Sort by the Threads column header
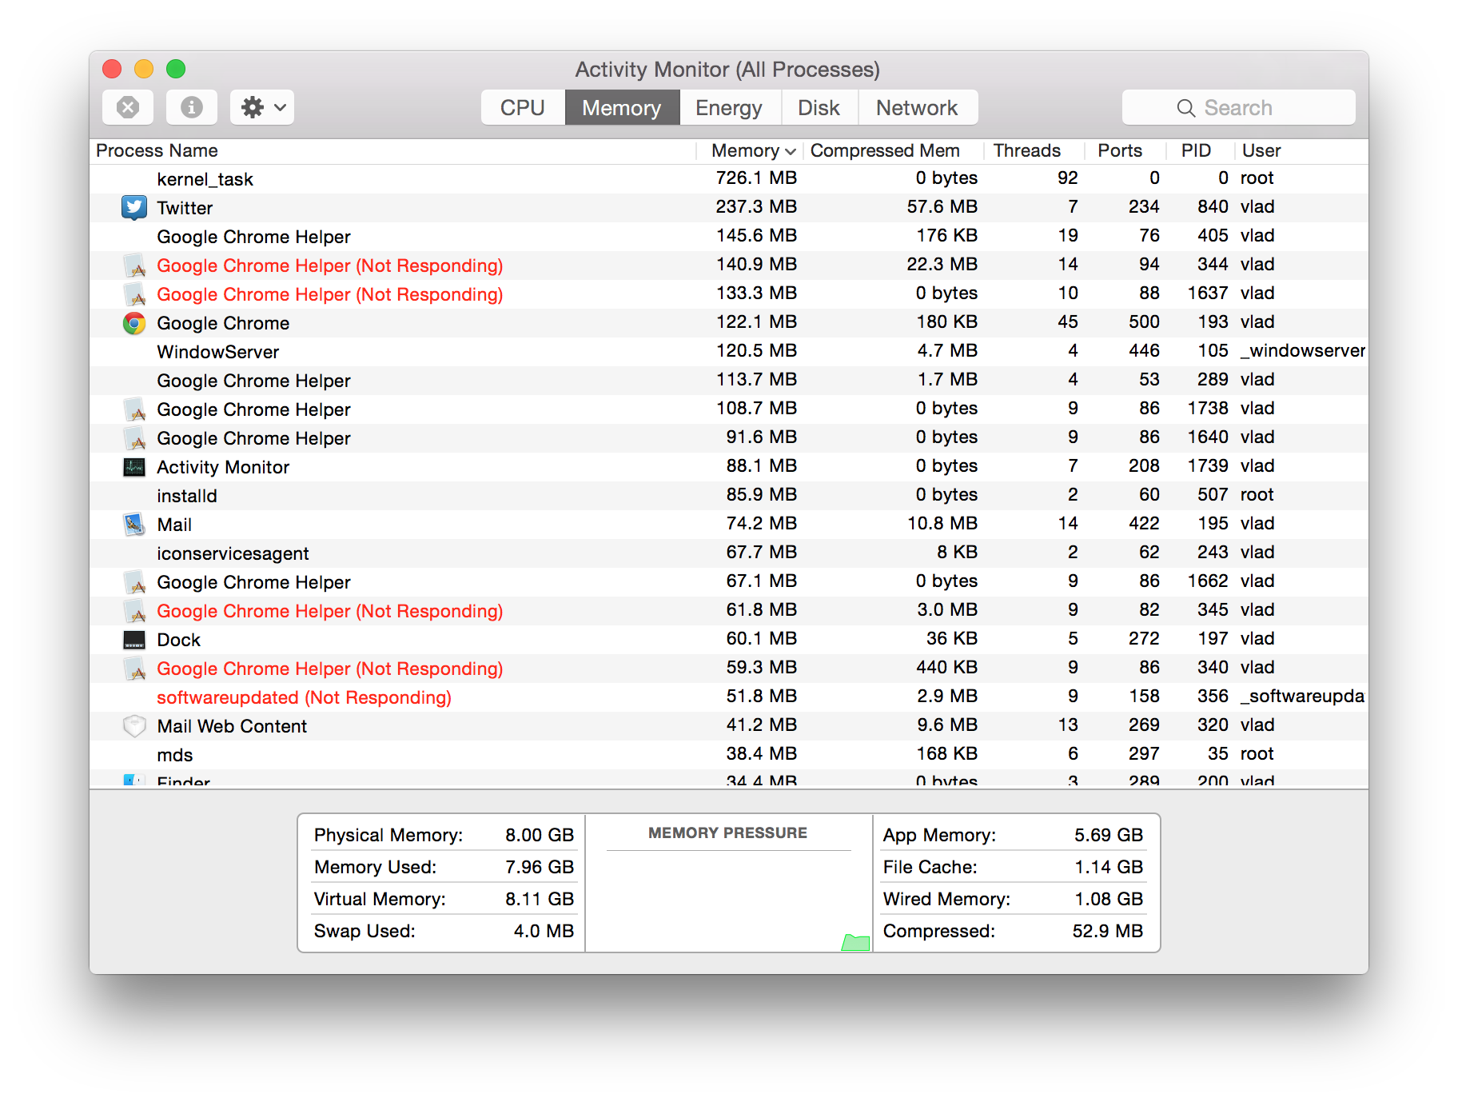Image resolution: width=1458 pixels, height=1102 pixels. click(1034, 150)
